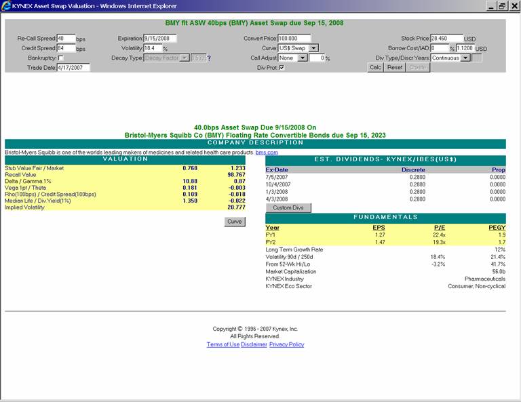Toggle the Bankruptcy checkbox
The width and height of the screenshot is (521, 402).
coord(60,58)
